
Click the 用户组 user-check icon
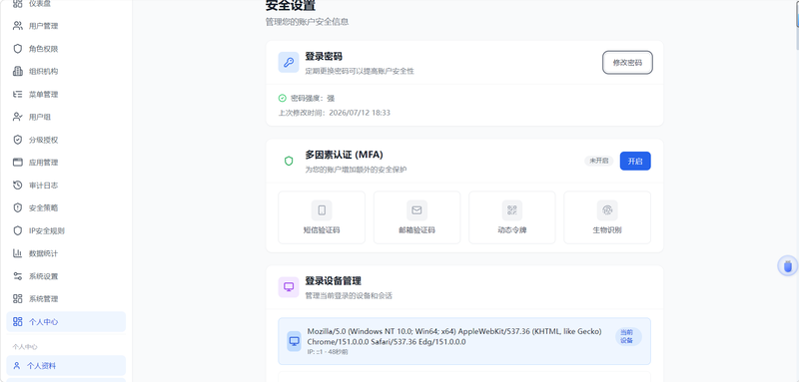pos(18,117)
